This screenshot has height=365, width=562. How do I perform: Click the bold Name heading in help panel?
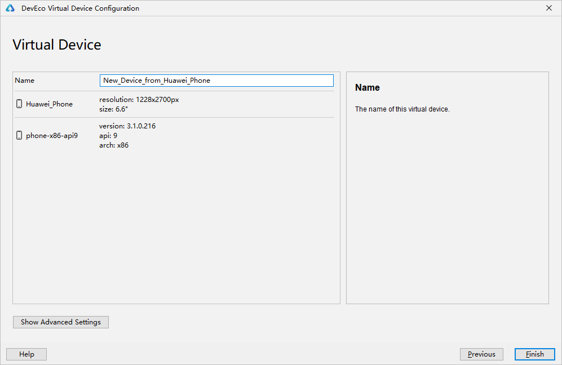(x=368, y=88)
